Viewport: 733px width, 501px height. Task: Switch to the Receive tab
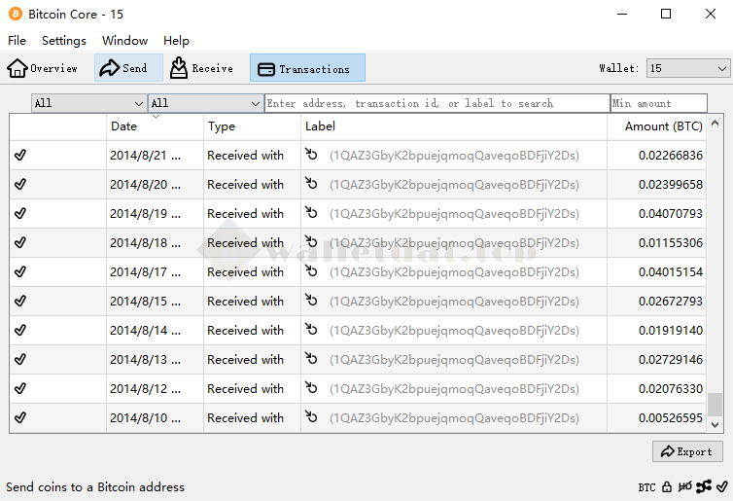[x=201, y=68]
